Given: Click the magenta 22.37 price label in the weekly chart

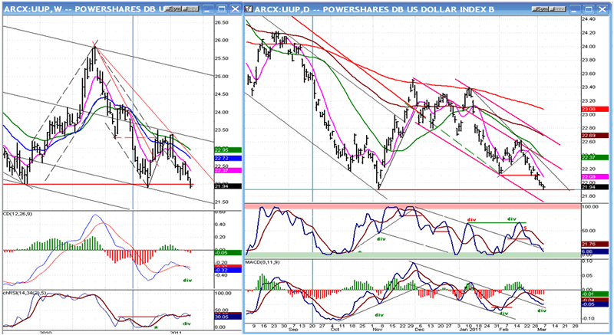Looking at the screenshot, I should click(228, 170).
